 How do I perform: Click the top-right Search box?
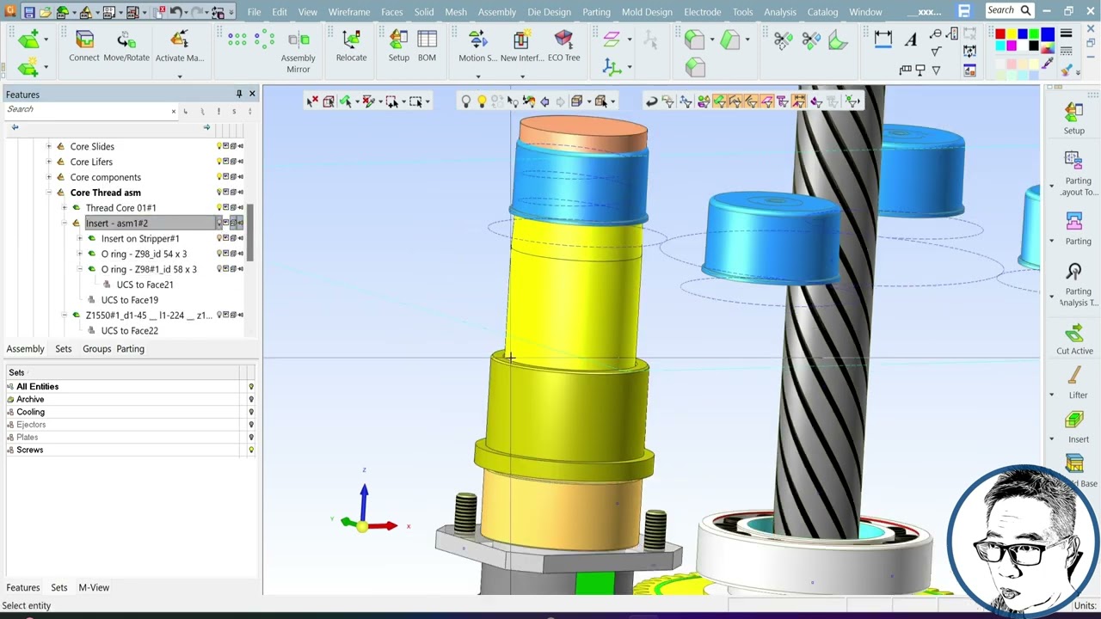(1009, 10)
